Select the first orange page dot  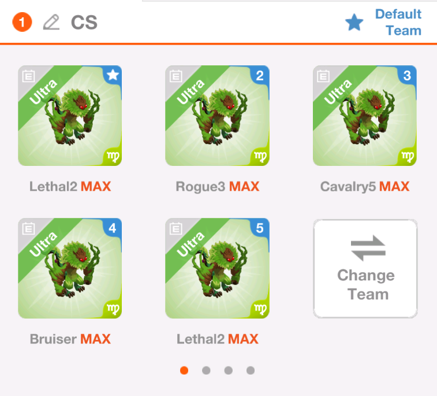184,371
